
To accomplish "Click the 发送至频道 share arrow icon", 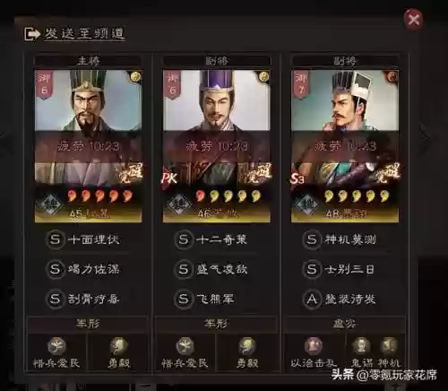I will [32, 34].
